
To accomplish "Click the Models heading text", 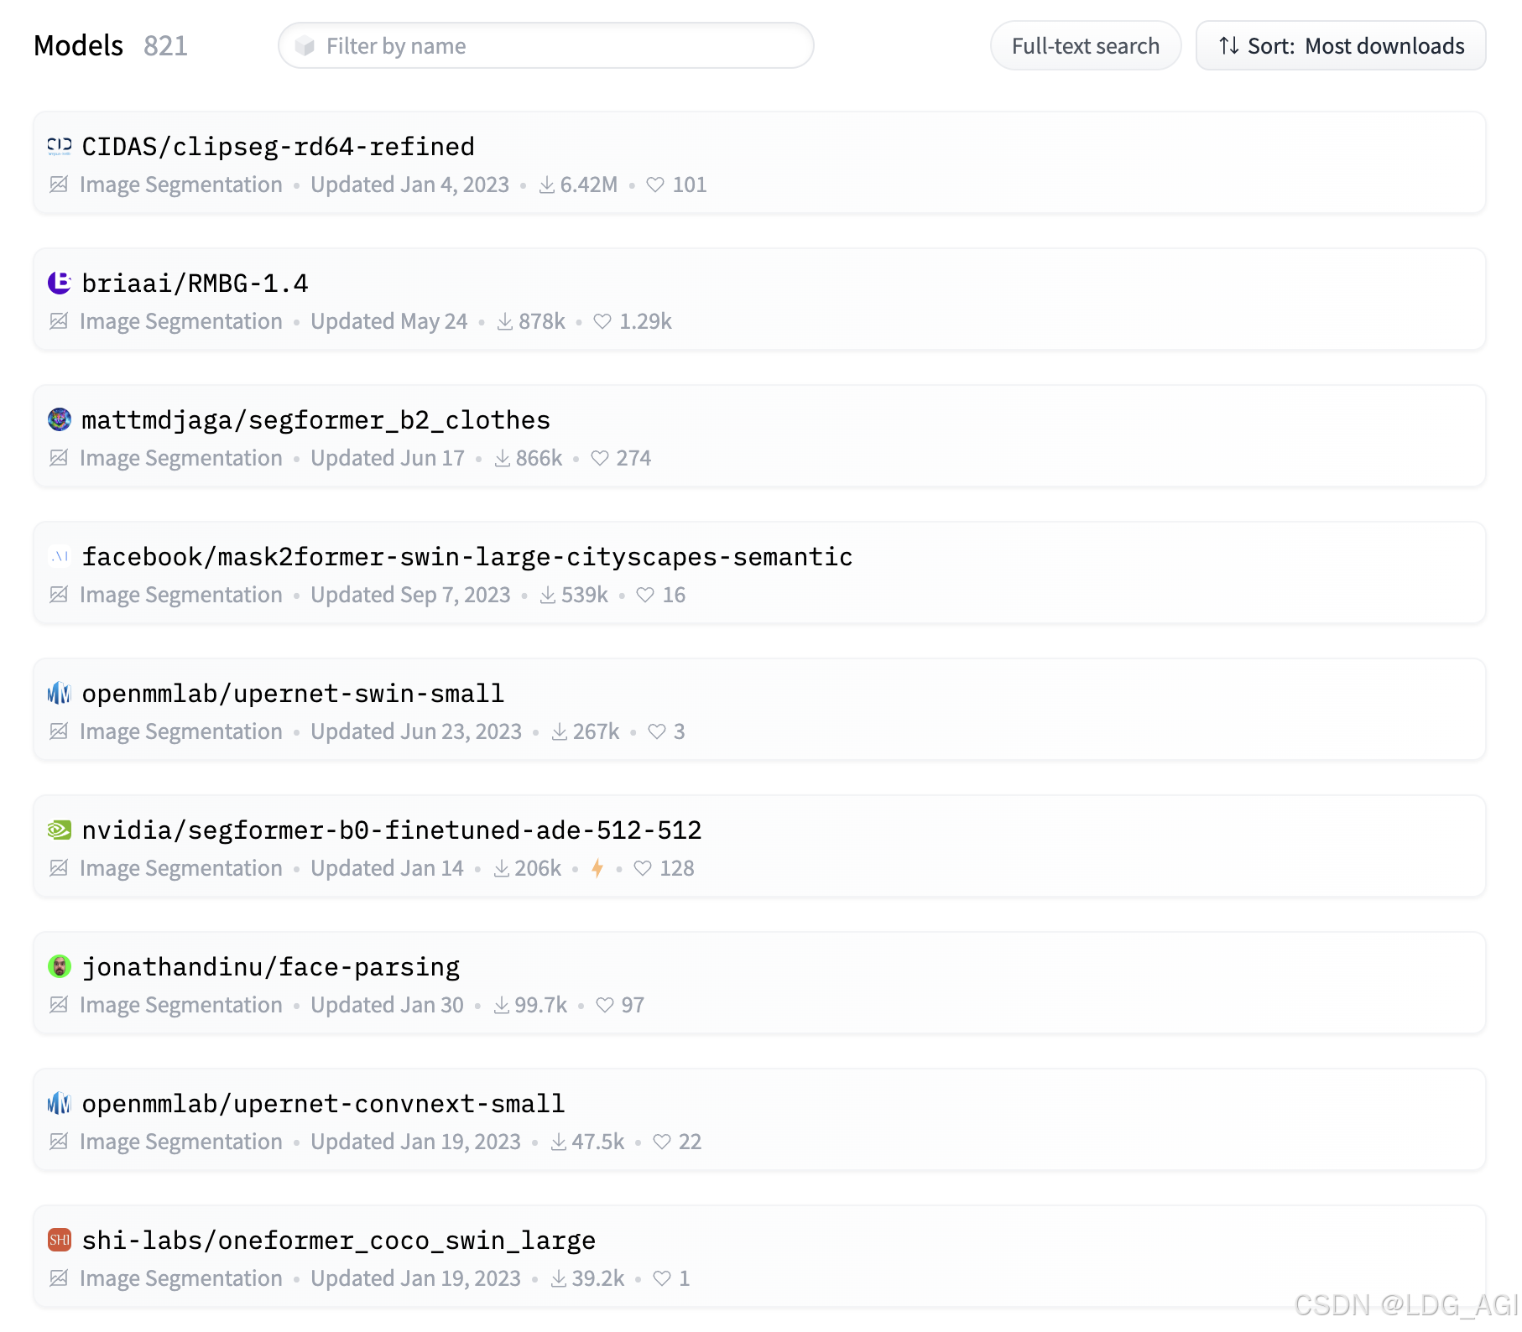I will [x=78, y=46].
